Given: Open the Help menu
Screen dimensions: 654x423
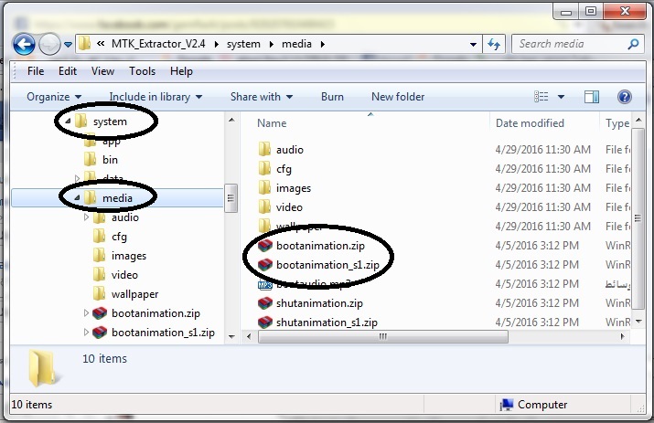Looking at the screenshot, I should 181,71.
